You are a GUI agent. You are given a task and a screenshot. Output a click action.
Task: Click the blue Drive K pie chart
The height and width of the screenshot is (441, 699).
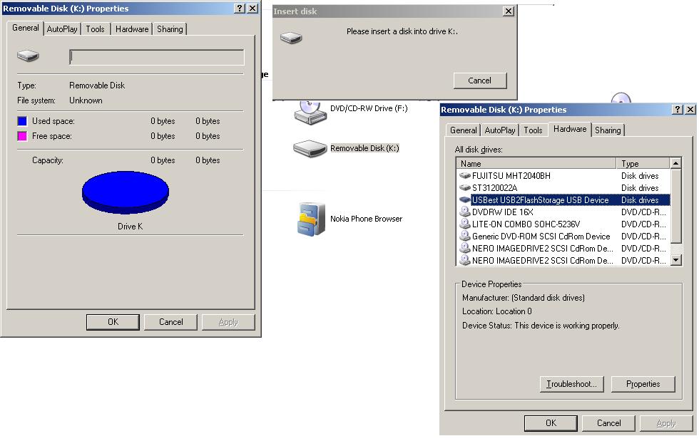[126, 192]
